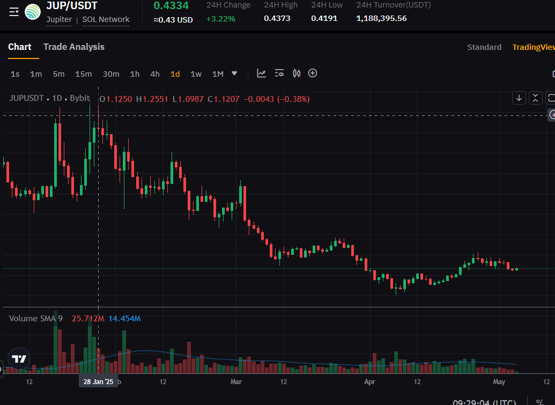Select the 1w timeframe
Viewport: 555px width, 405px height.
pos(196,74)
